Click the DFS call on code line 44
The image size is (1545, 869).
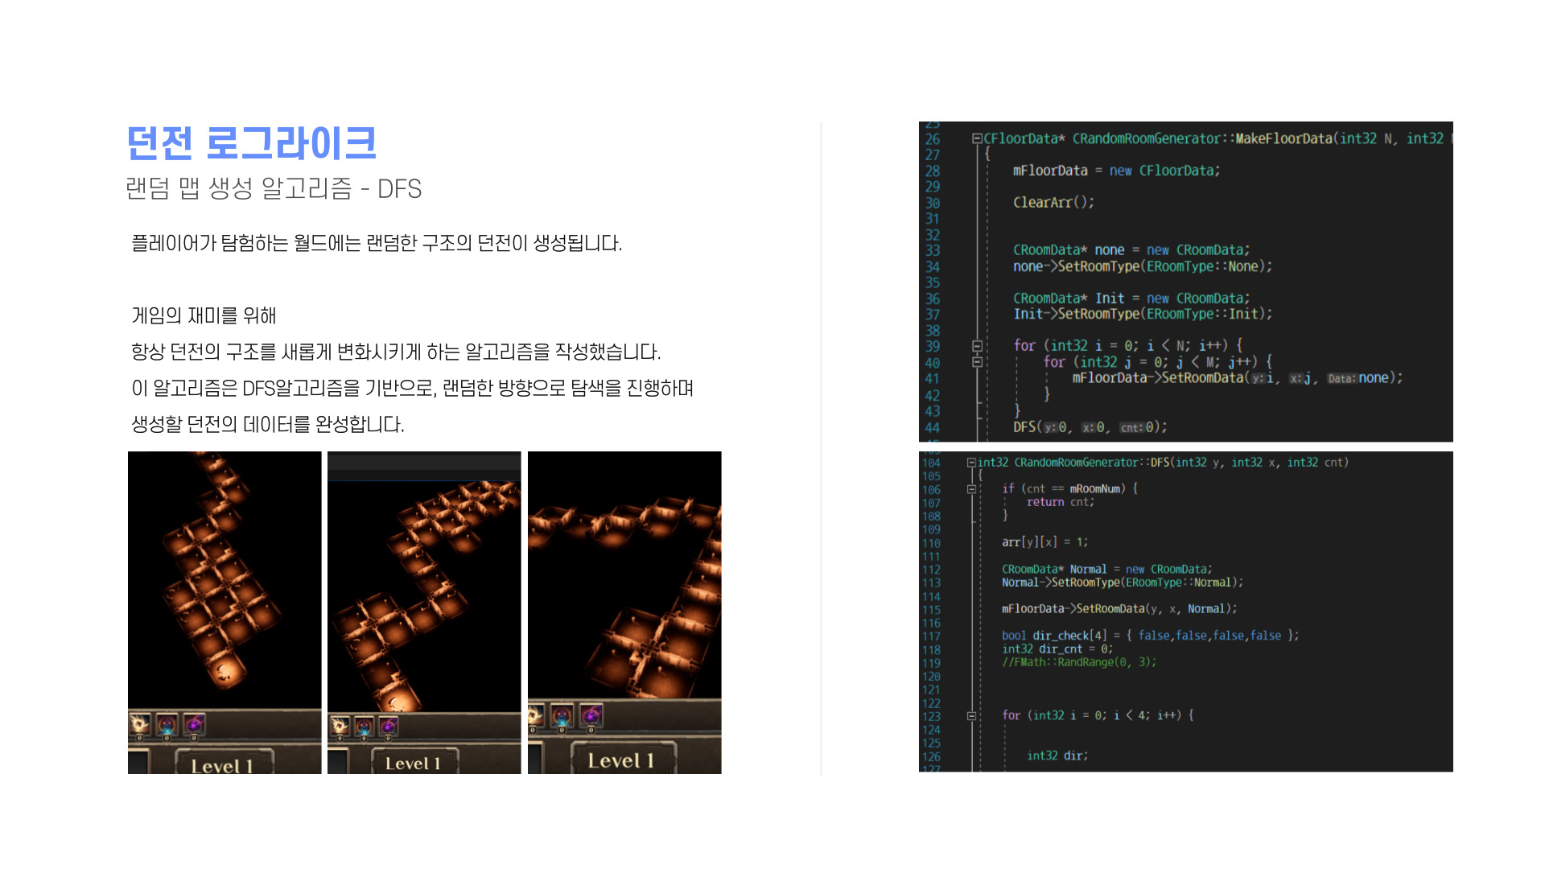1024,427
